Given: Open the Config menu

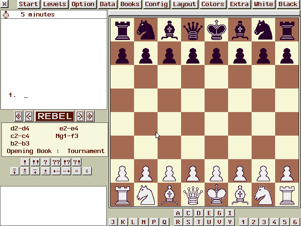Looking at the screenshot, I should (x=156, y=4).
